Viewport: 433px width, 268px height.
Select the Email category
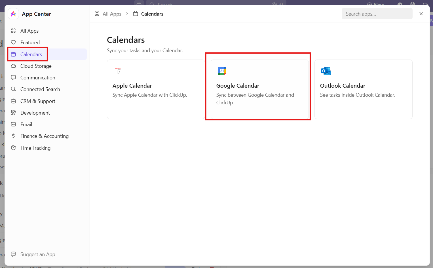pos(26,124)
